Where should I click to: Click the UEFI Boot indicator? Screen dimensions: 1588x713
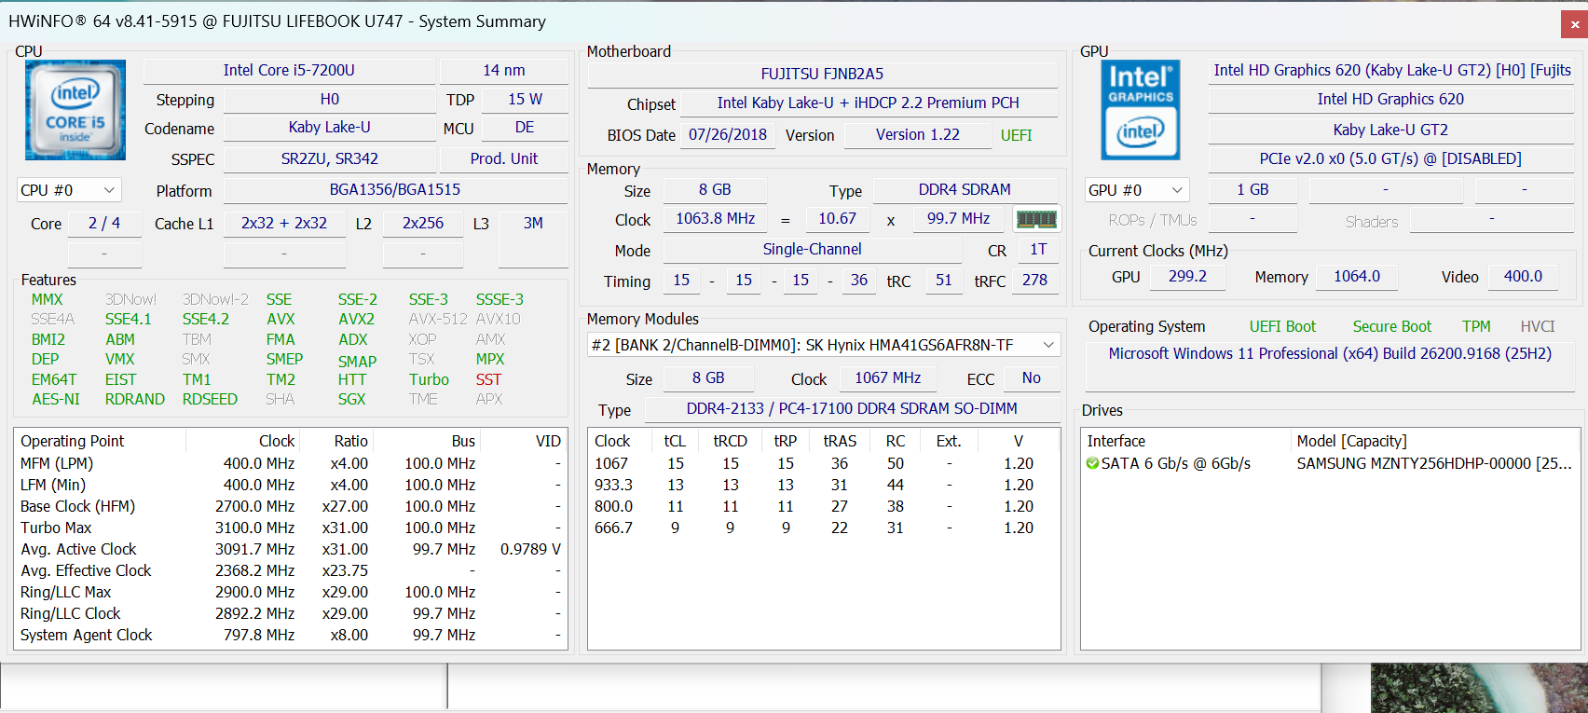1282,326
